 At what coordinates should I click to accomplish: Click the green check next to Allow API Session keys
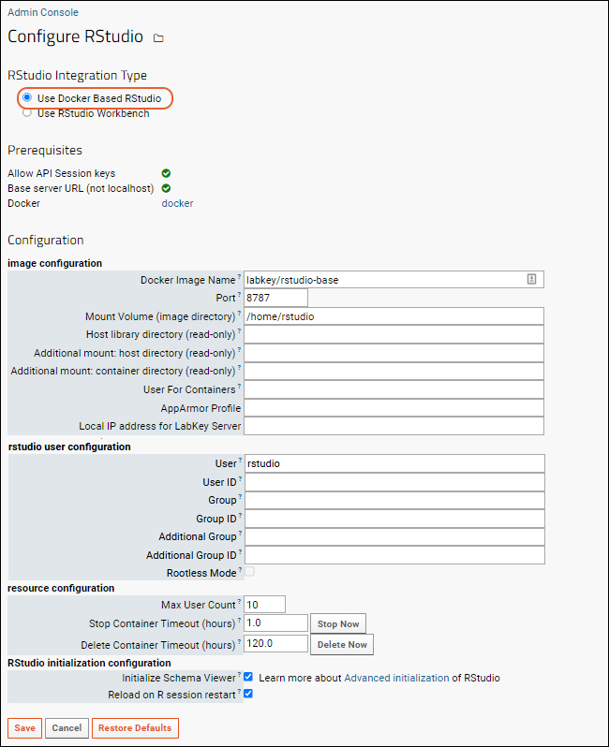coord(166,173)
